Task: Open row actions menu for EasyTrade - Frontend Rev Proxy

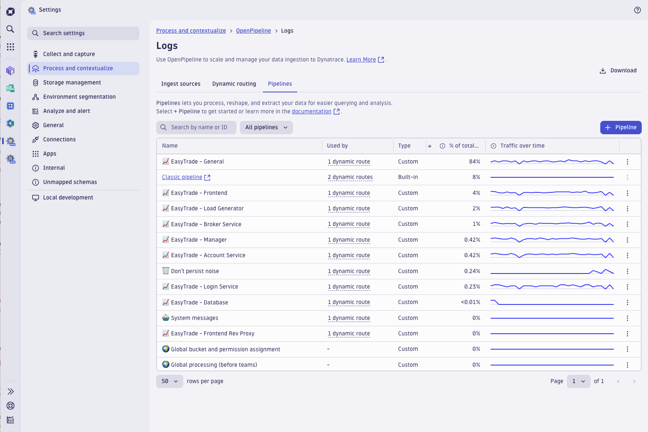Action: coord(627,334)
